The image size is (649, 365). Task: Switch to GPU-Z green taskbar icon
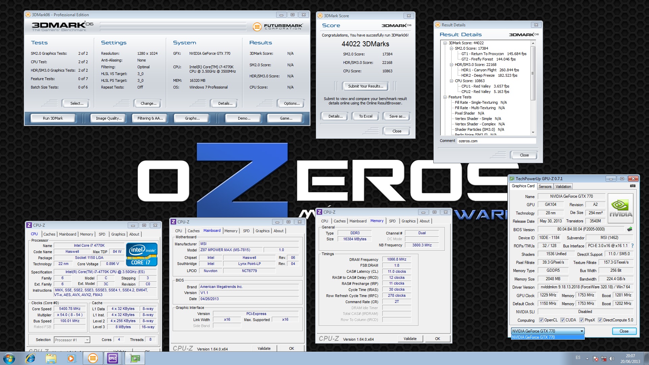point(135,358)
